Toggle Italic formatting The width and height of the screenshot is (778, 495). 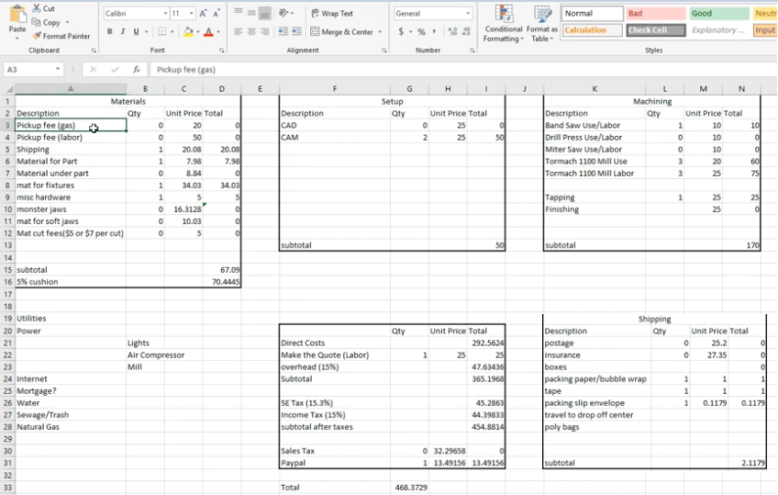[x=123, y=31]
